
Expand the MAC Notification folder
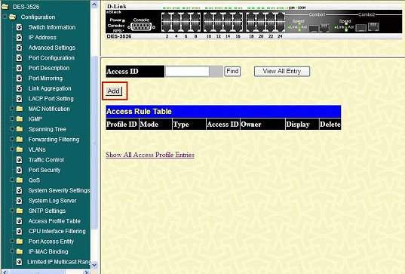(x=11, y=108)
